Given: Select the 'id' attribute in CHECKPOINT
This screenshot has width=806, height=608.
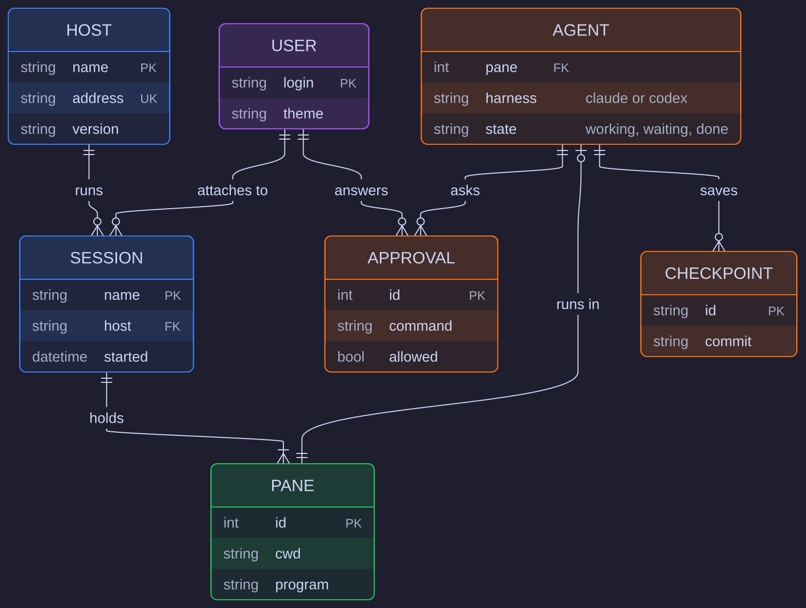Looking at the screenshot, I should [x=710, y=311].
